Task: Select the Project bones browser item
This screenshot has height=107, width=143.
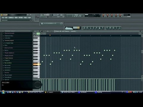Action: [x=9, y=58]
